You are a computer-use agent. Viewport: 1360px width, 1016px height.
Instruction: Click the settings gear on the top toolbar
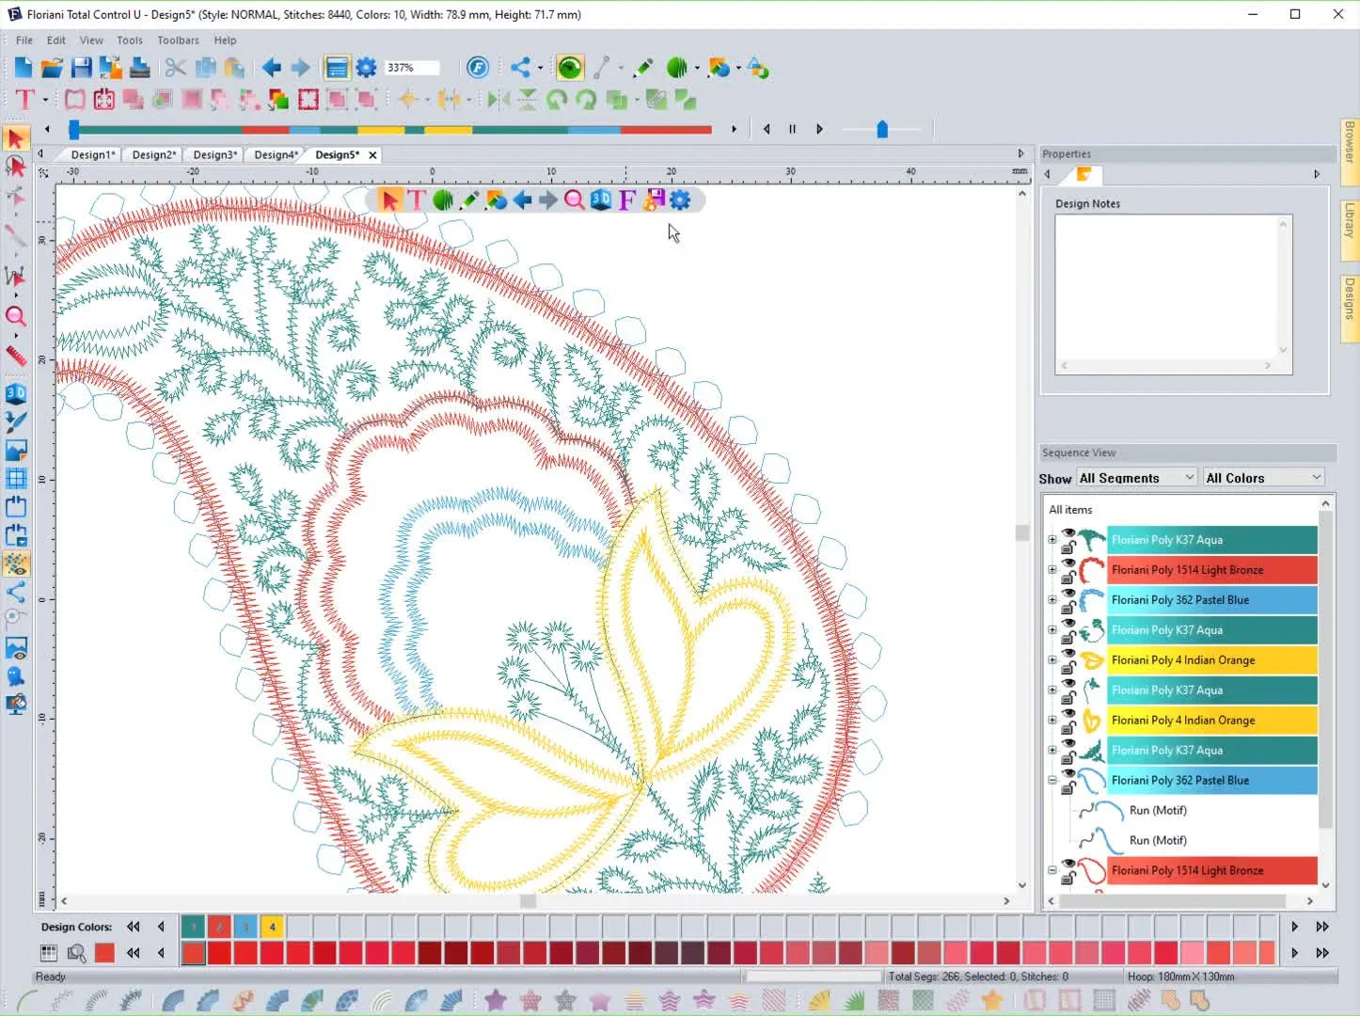(366, 67)
